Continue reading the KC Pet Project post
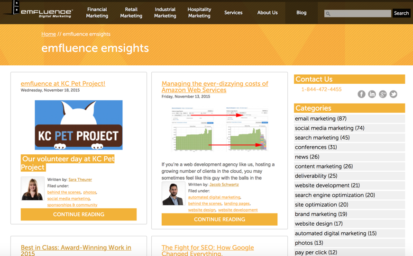413x256 pixels. (79, 214)
